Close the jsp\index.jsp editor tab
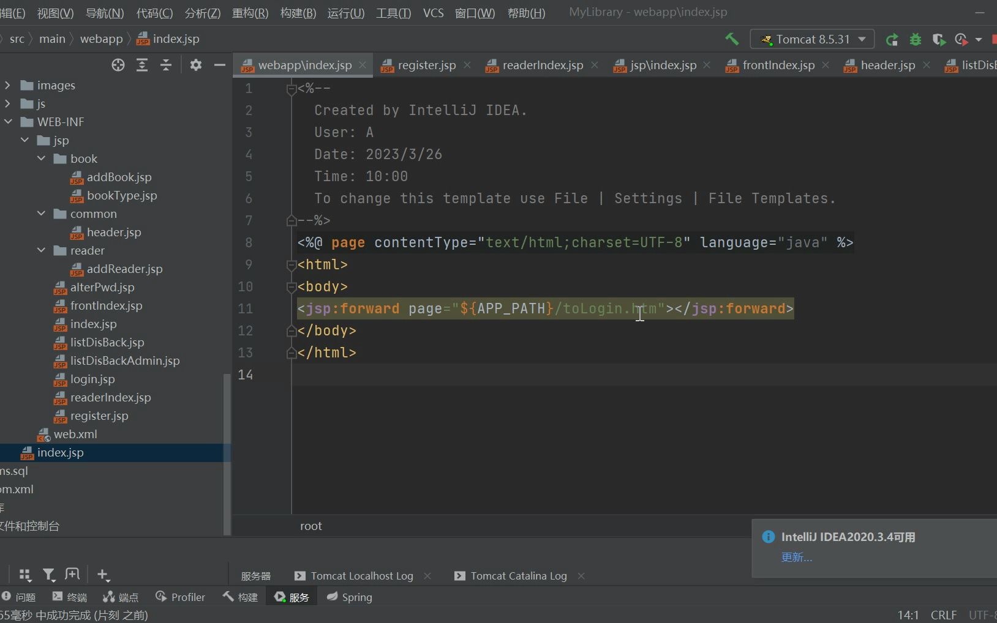The height and width of the screenshot is (623, 997). pyautogui.click(x=707, y=65)
